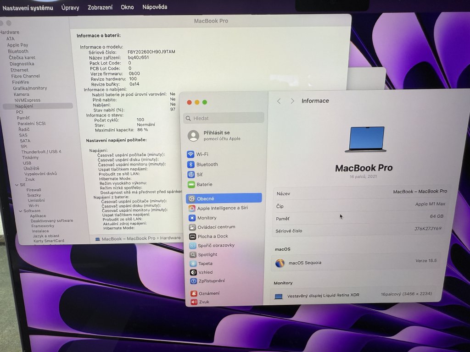This screenshot has height=352, width=470.
Task: Select Karty SmartCard under Software
Action: (49, 241)
